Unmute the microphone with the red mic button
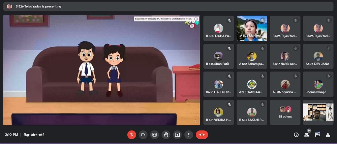This screenshot has height=144, width=337. [131, 135]
